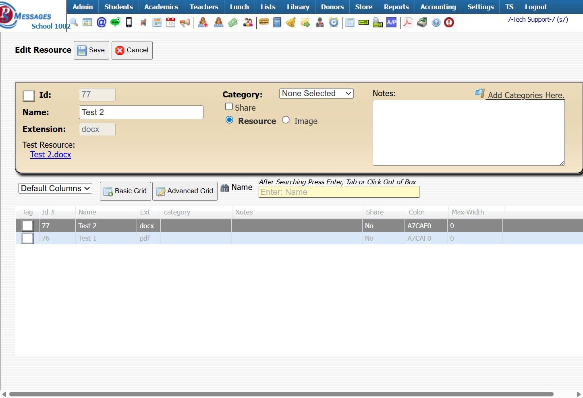Select the Image radio button
This screenshot has width=583, height=398.
coord(286,120)
